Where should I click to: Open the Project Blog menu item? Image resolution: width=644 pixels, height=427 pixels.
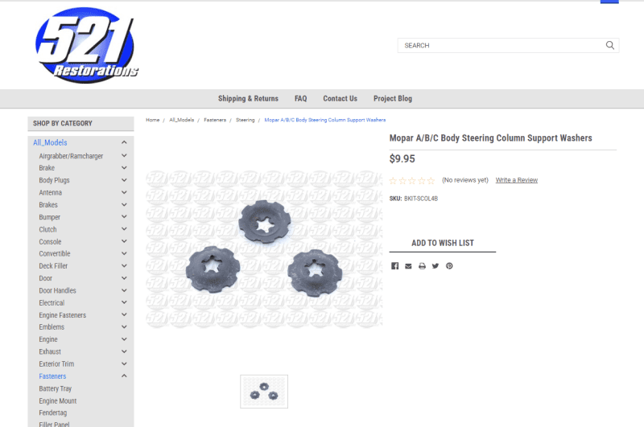point(392,99)
